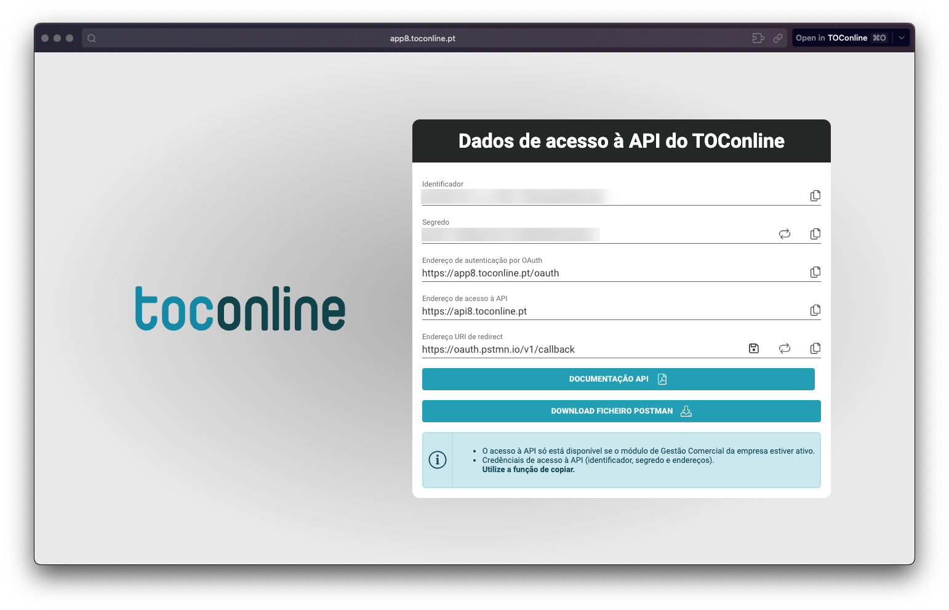Click the PDF icon on Documentação API
The width and height of the screenshot is (949, 610).
662,379
